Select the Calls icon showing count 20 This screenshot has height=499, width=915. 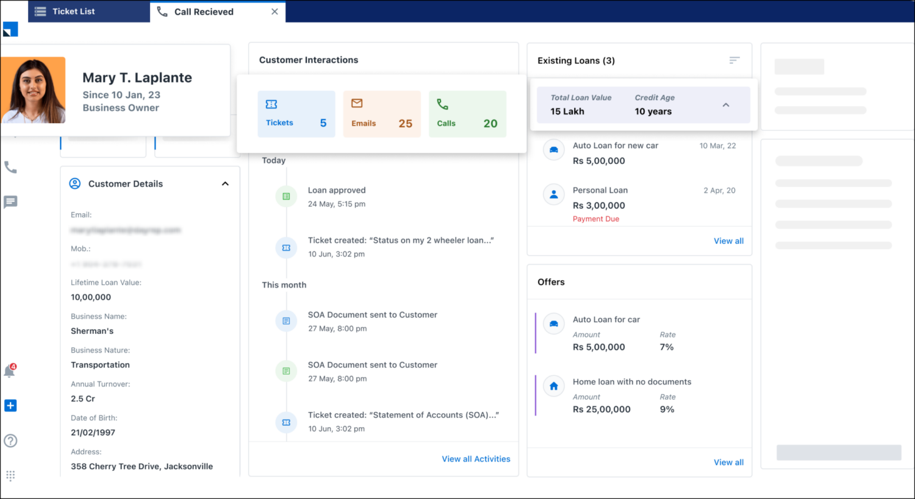(442, 104)
